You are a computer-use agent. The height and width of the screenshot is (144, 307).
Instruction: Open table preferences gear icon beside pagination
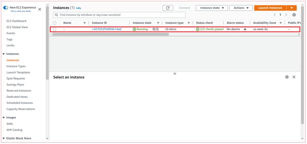click(x=294, y=15)
